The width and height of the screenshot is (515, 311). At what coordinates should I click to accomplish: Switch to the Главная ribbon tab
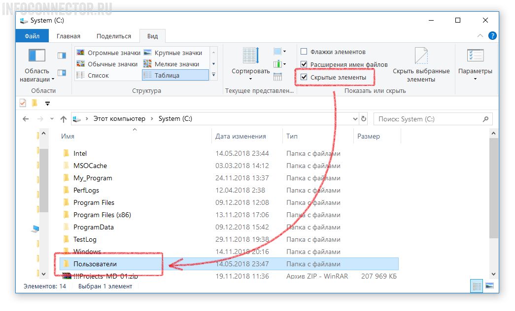tap(68, 36)
